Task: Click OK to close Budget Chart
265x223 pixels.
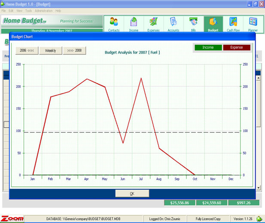Action: pos(132,193)
